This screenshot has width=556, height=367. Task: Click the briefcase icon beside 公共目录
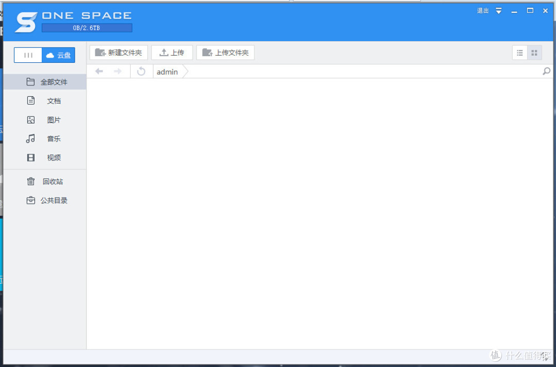click(x=31, y=200)
